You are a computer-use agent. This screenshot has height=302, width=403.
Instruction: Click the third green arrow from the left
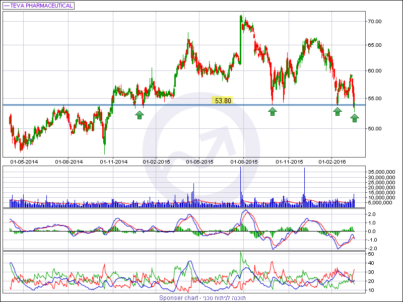tap(337, 111)
